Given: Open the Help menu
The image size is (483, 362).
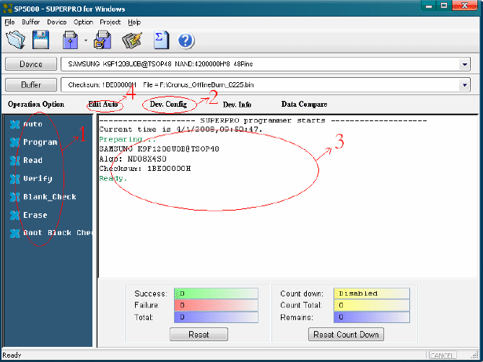Looking at the screenshot, I should pyautogui.click(x=134, y=22).
